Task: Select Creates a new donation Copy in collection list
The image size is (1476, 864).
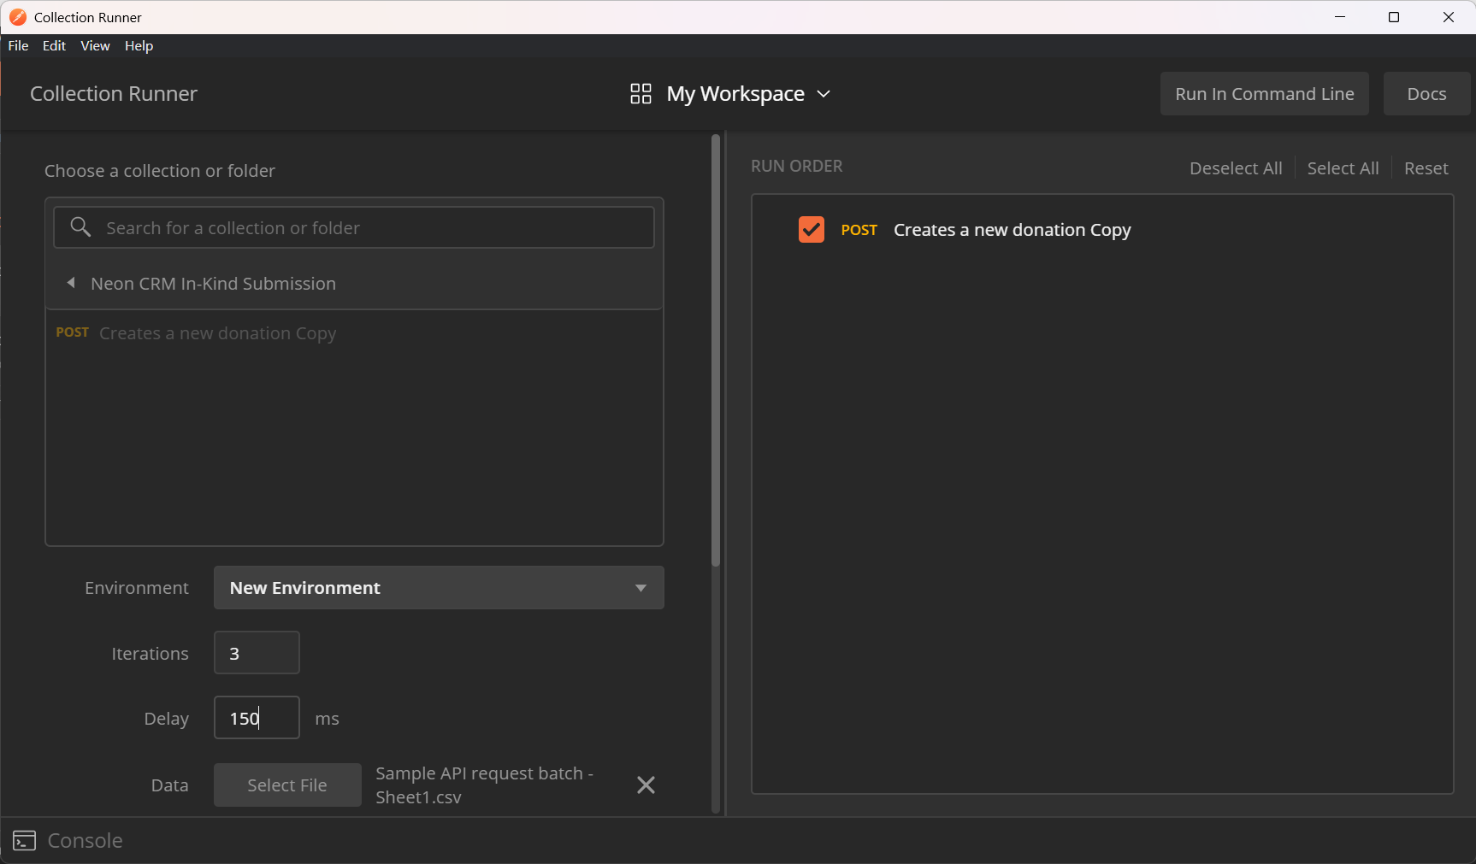Action: [x=217, y=333]
